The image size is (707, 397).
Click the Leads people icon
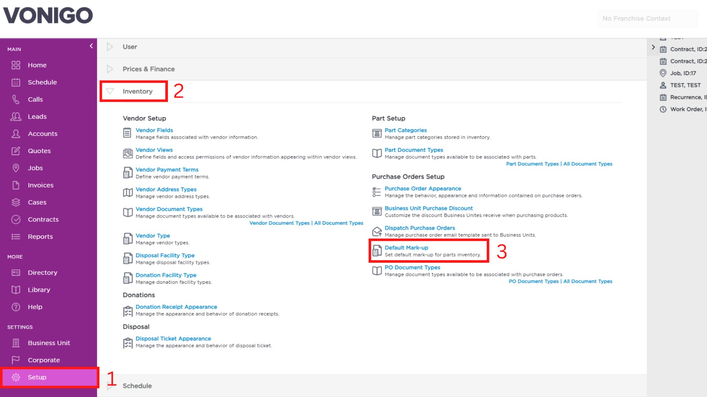click(x=15, y=117)
